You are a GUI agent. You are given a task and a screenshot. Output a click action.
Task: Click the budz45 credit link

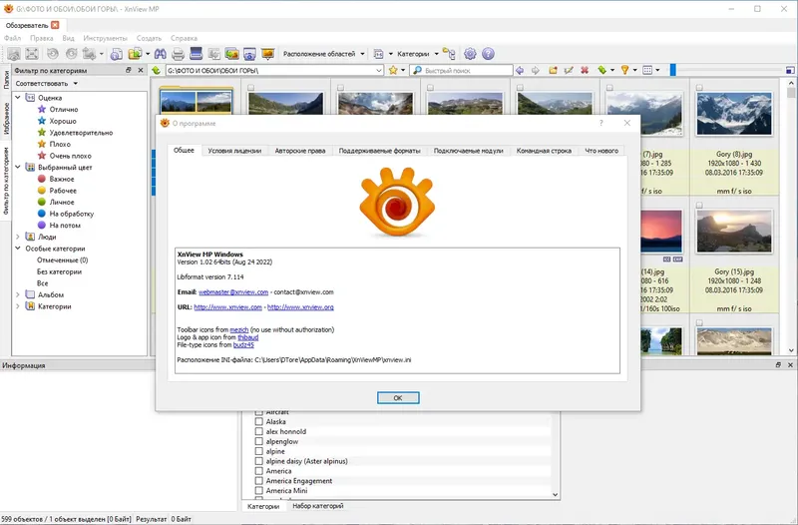[x=243, y=344]
